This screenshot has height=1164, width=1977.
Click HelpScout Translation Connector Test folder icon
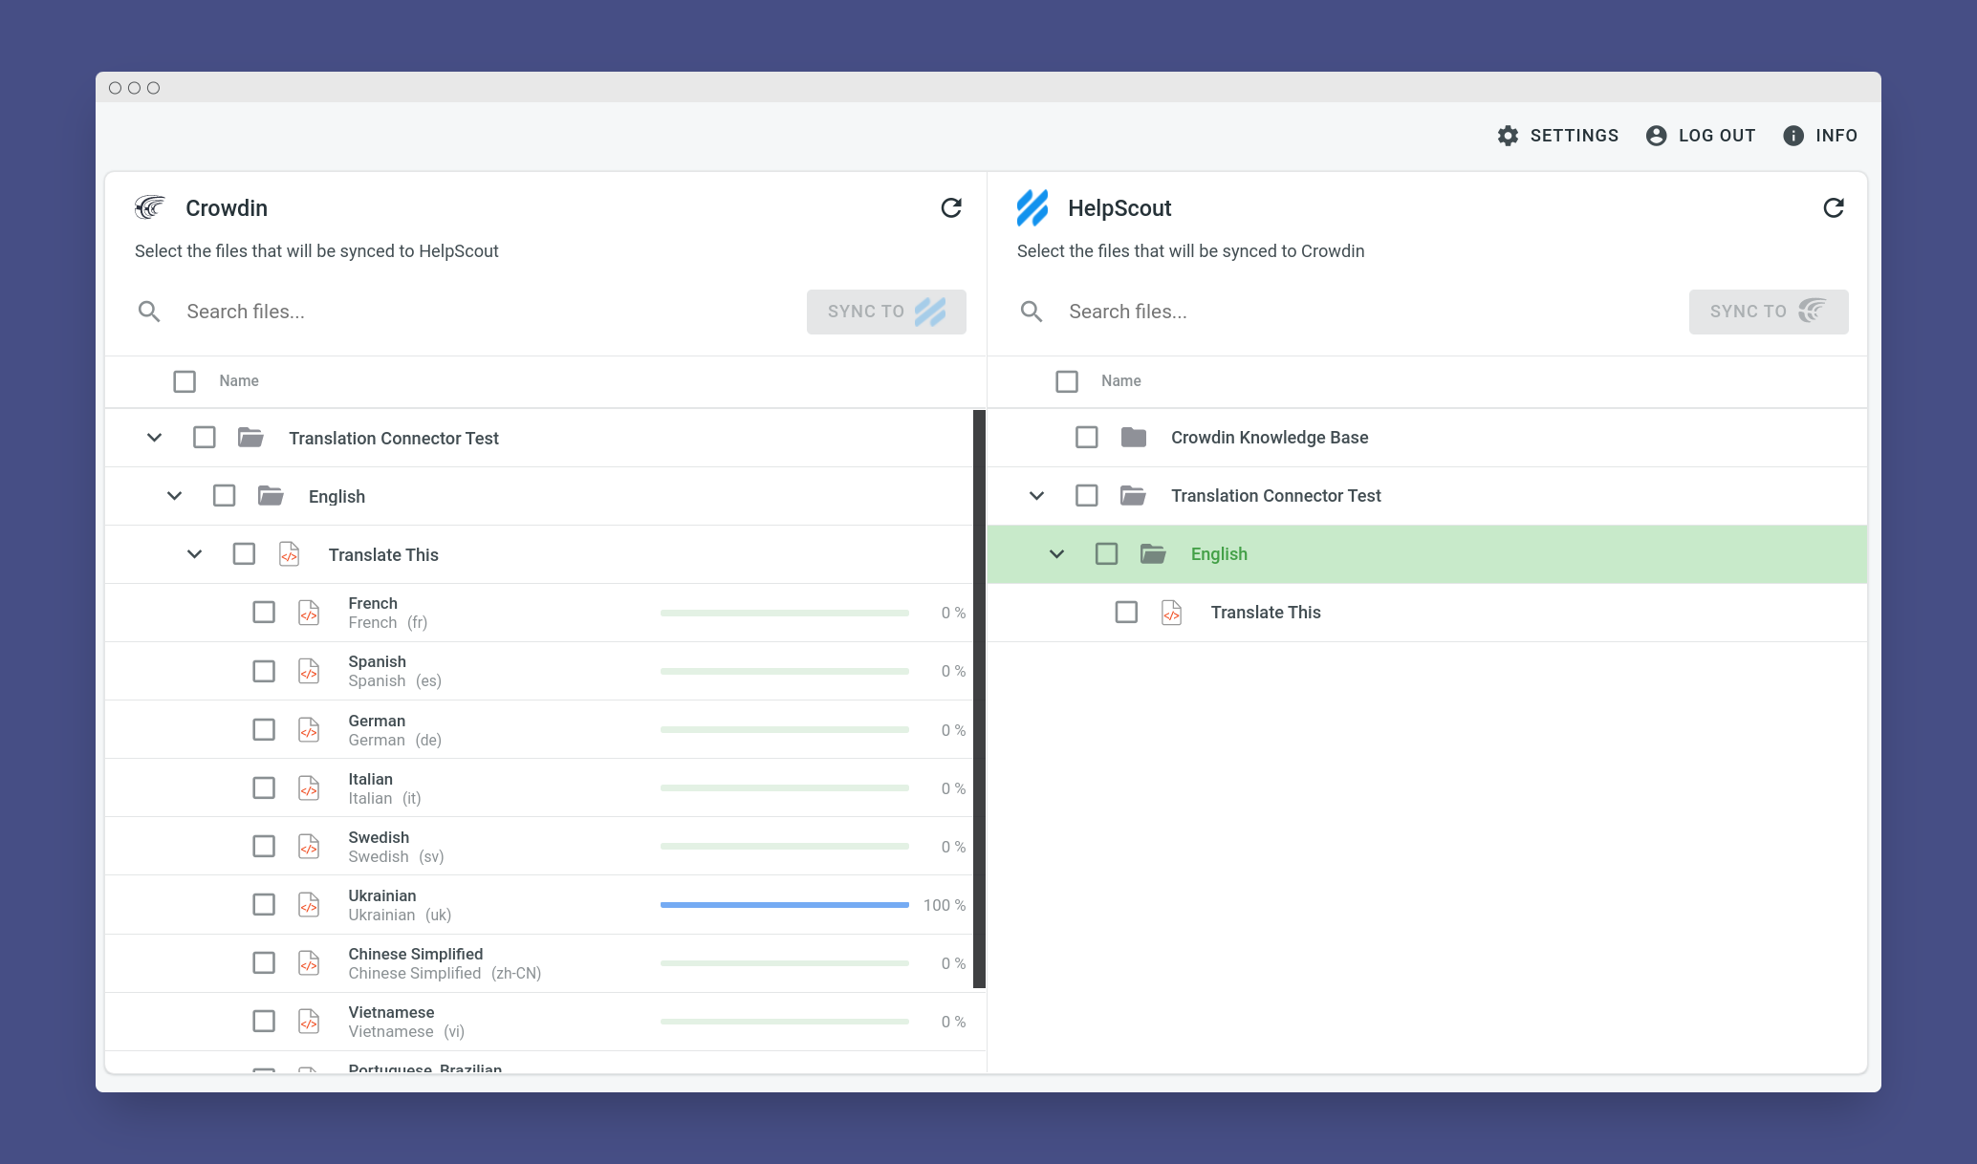point(1134,496)
